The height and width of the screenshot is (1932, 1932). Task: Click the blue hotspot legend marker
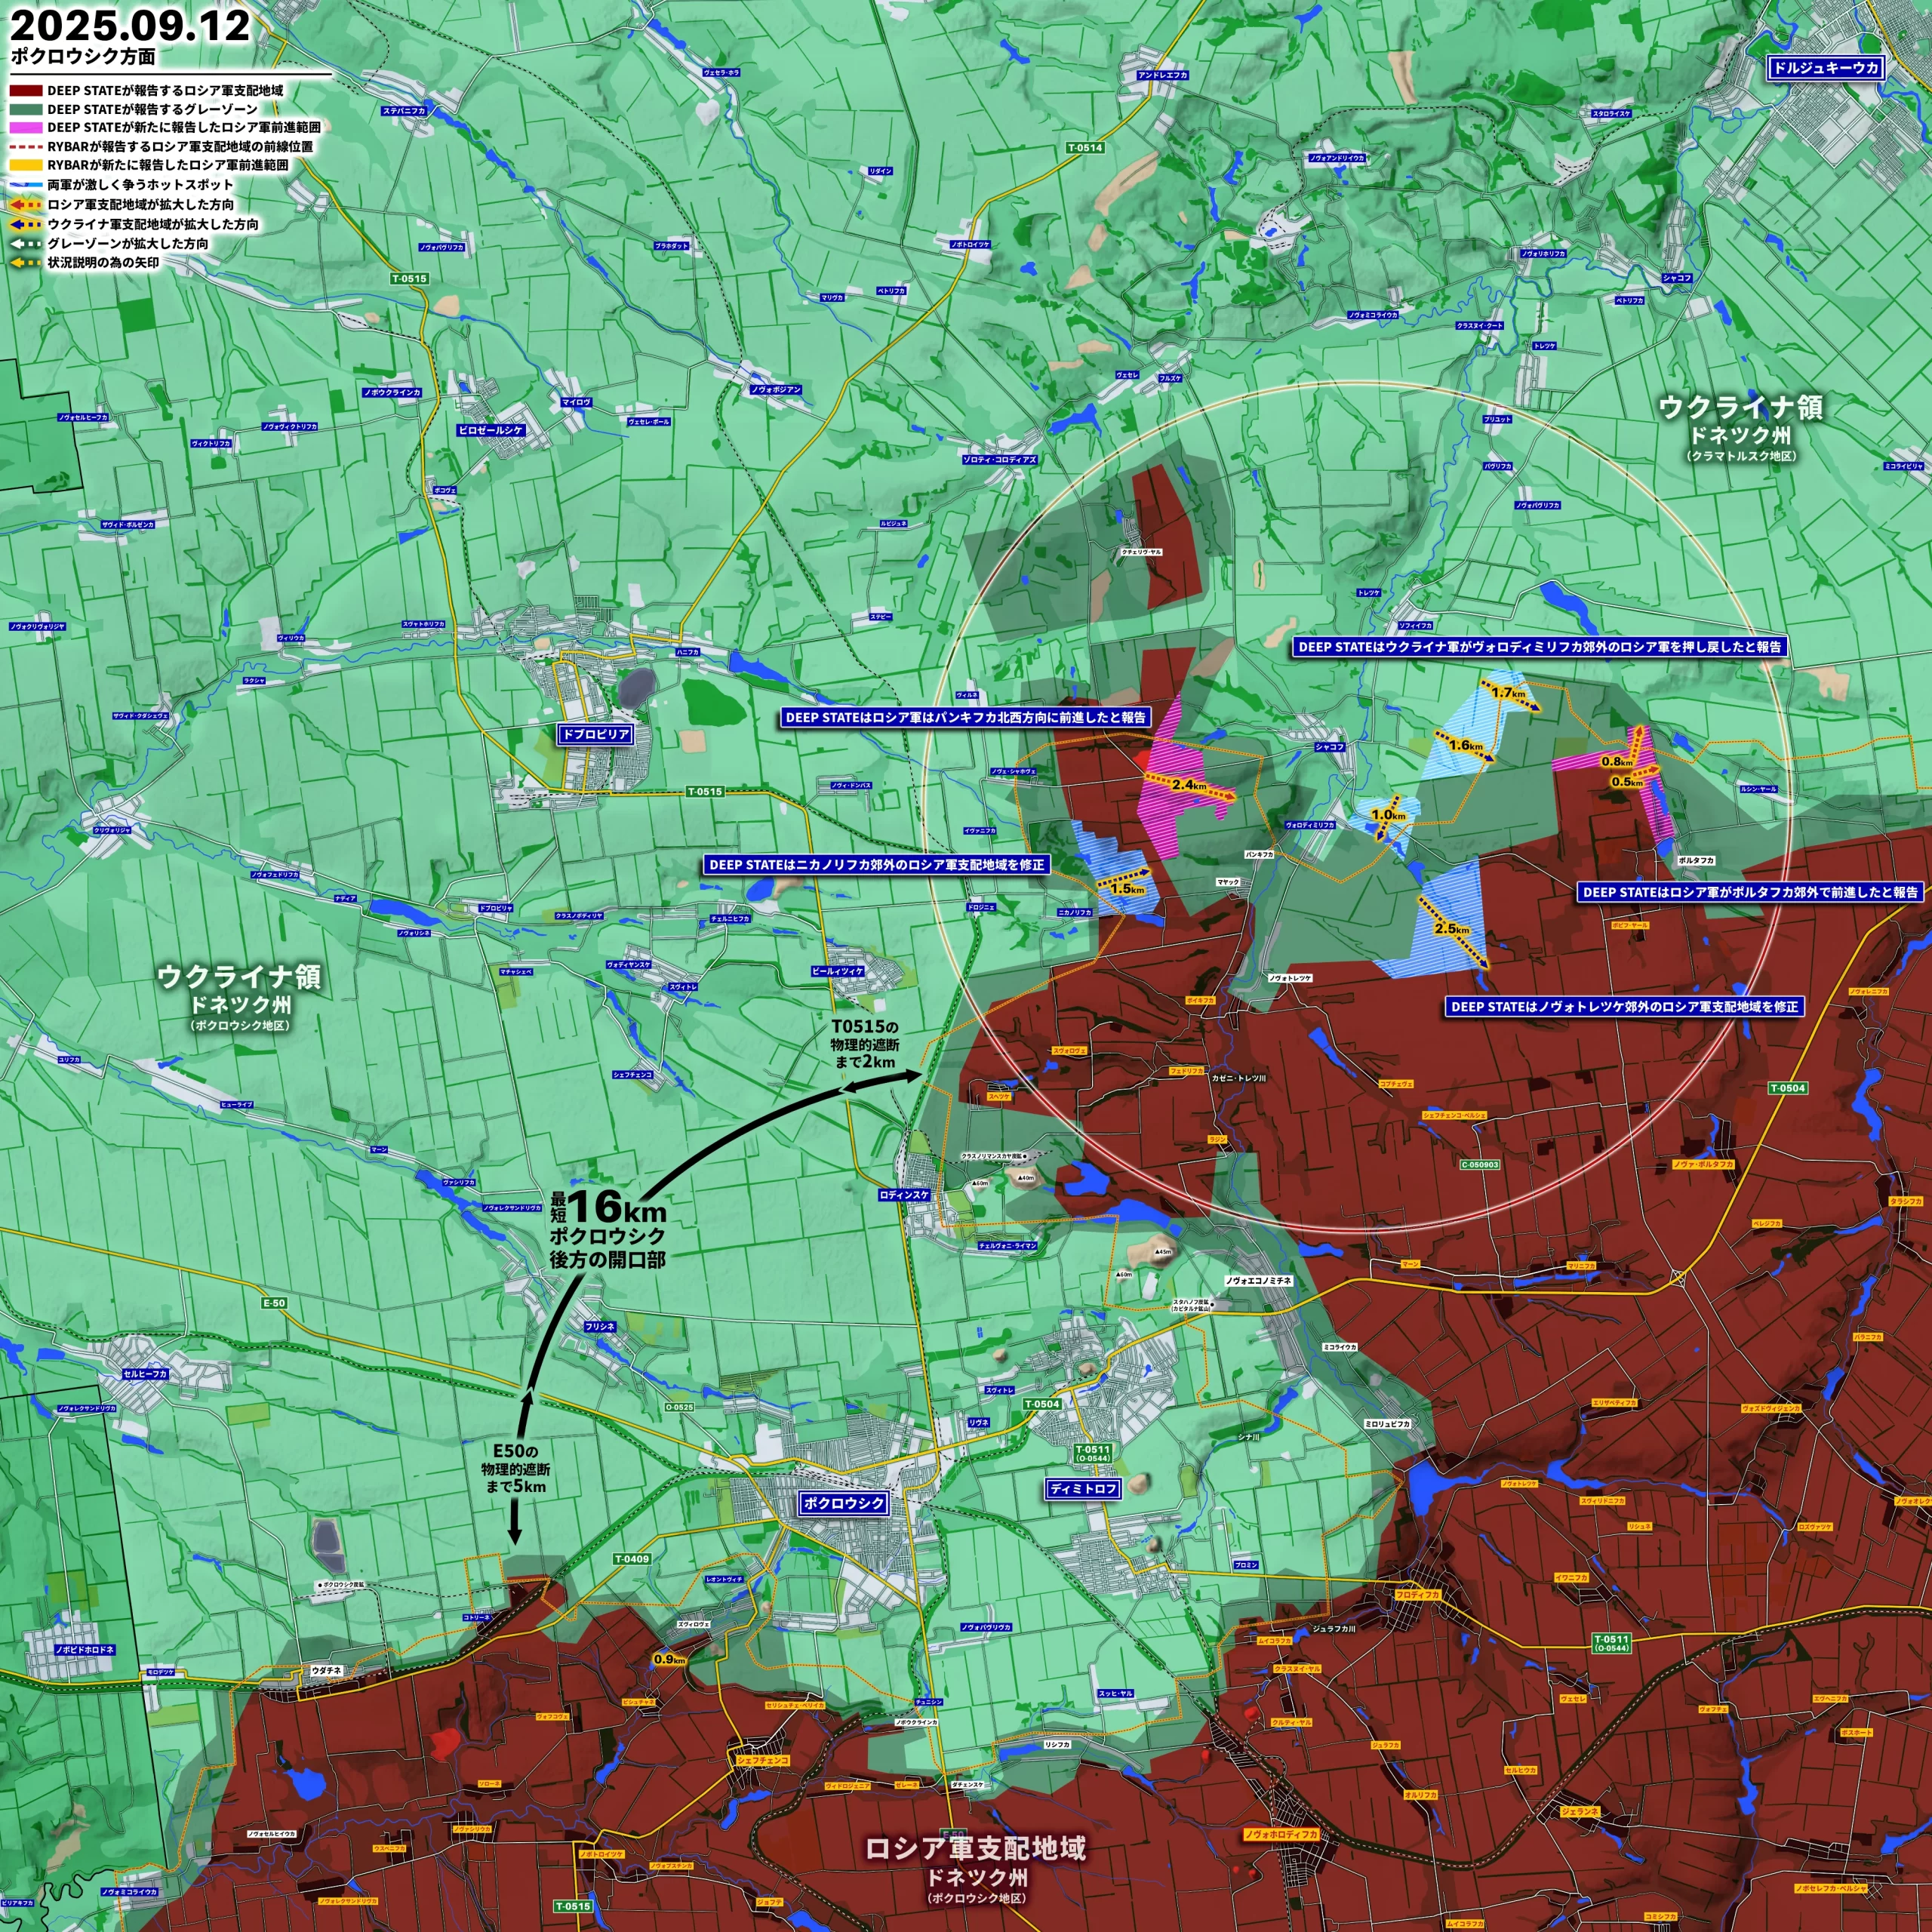pyautogui.click(x=26, y=185)
